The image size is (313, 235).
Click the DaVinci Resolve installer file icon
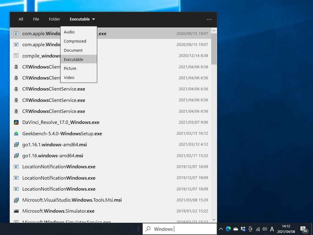16,122
